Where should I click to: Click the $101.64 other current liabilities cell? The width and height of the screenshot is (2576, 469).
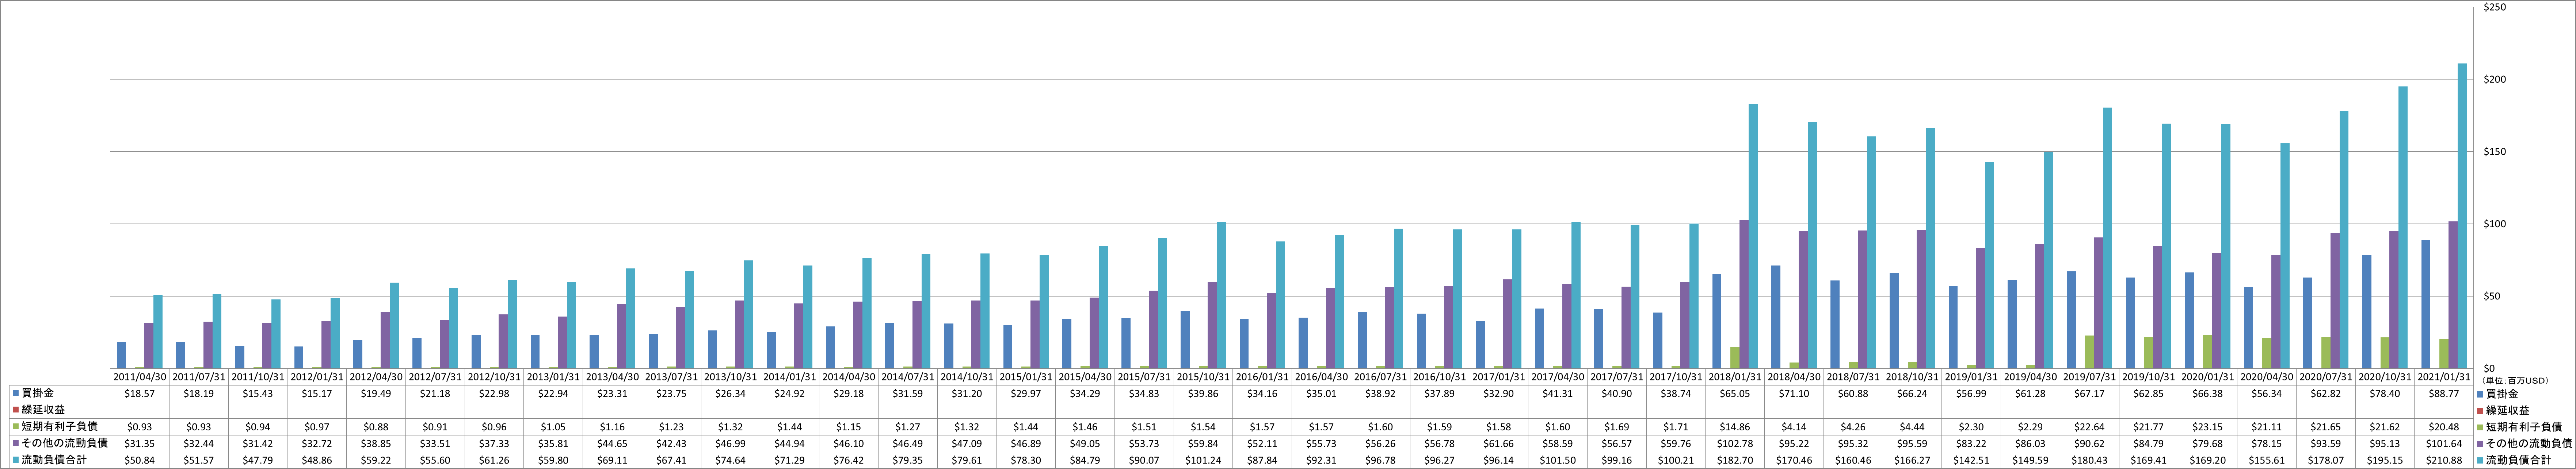(2445, 443)
